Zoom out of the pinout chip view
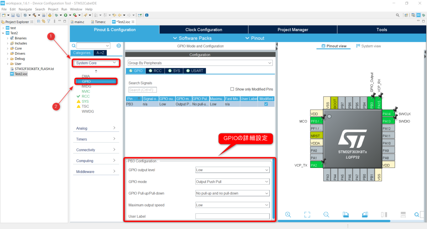Viewport: 427px width, 229px height. pos(326,214)
